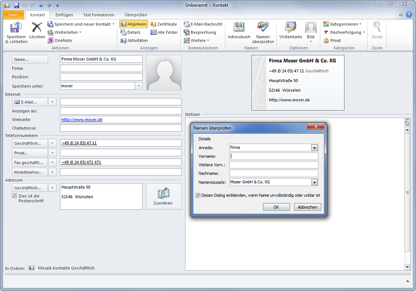Click notes scrollbar down arrow

pos(407,267)
